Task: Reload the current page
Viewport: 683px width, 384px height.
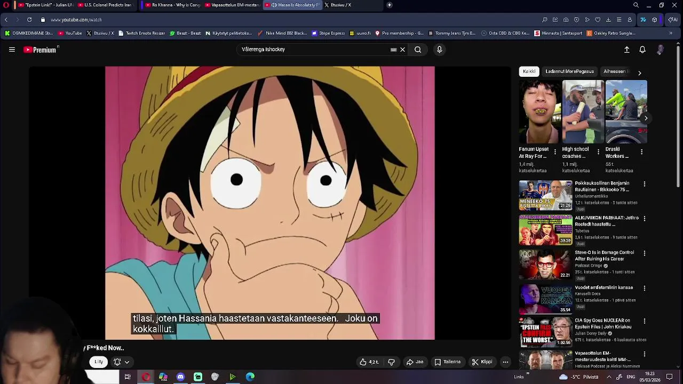Action: (x=29, y=20)
